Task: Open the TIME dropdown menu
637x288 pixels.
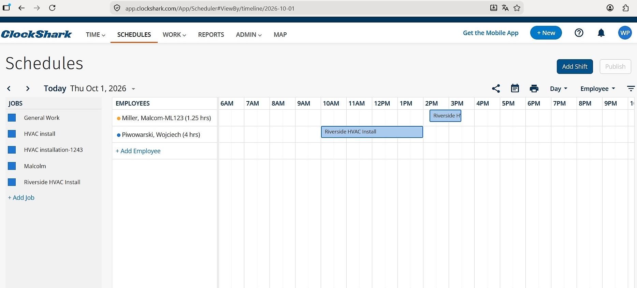Action: [x=96, y=34]
